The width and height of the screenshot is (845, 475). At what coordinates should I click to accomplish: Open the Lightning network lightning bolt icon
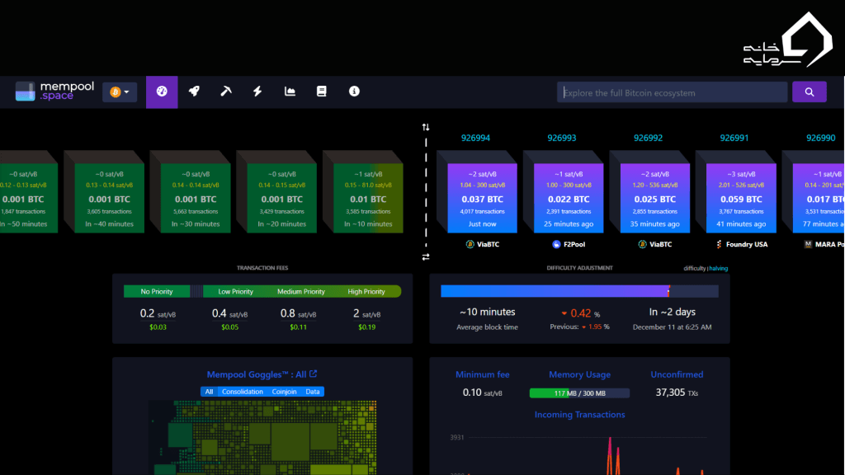pyautogui.click(x=257, y=92)
